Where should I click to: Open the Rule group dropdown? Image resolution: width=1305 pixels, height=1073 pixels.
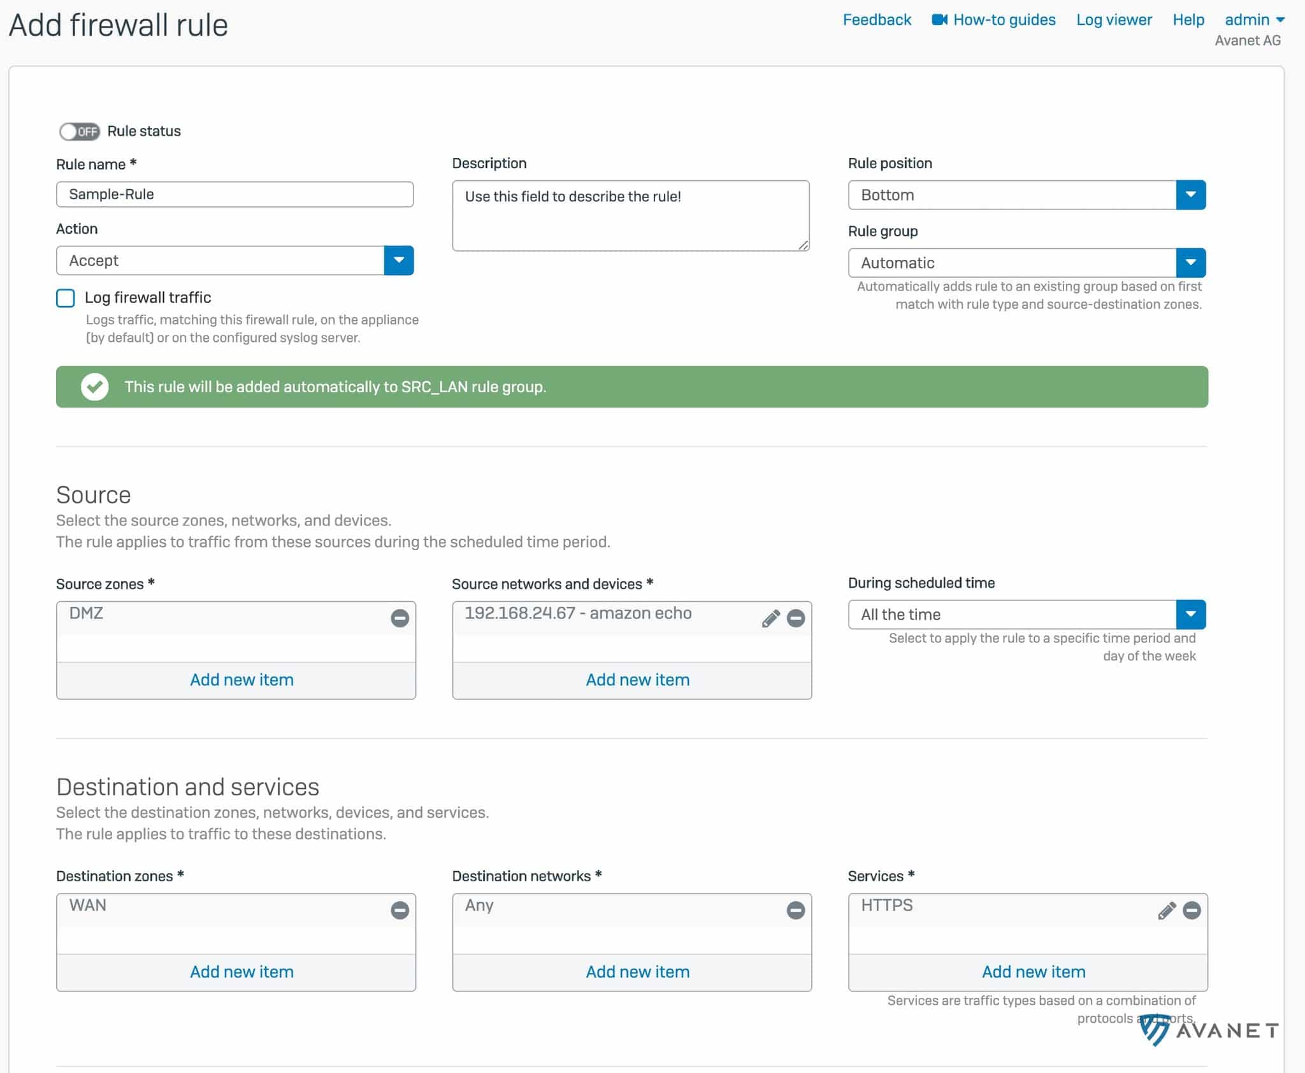[x=1190, y=262]
